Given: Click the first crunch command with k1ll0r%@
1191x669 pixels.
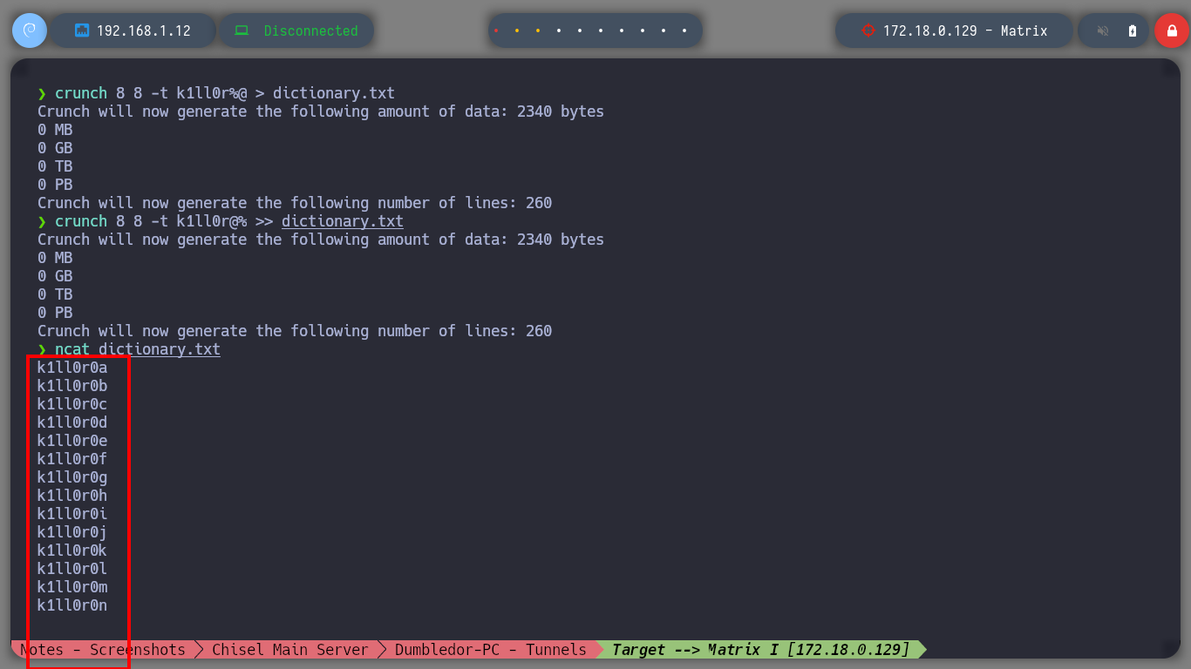Looking at the screenshot, I should [216, 93].
